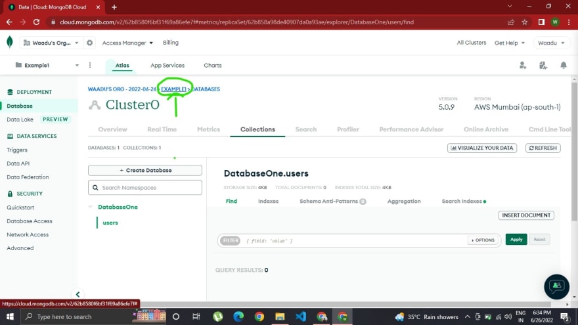Click Cortana circle icon on taskbar
Screen dimensions: 578x325
(x=176, y=316)
